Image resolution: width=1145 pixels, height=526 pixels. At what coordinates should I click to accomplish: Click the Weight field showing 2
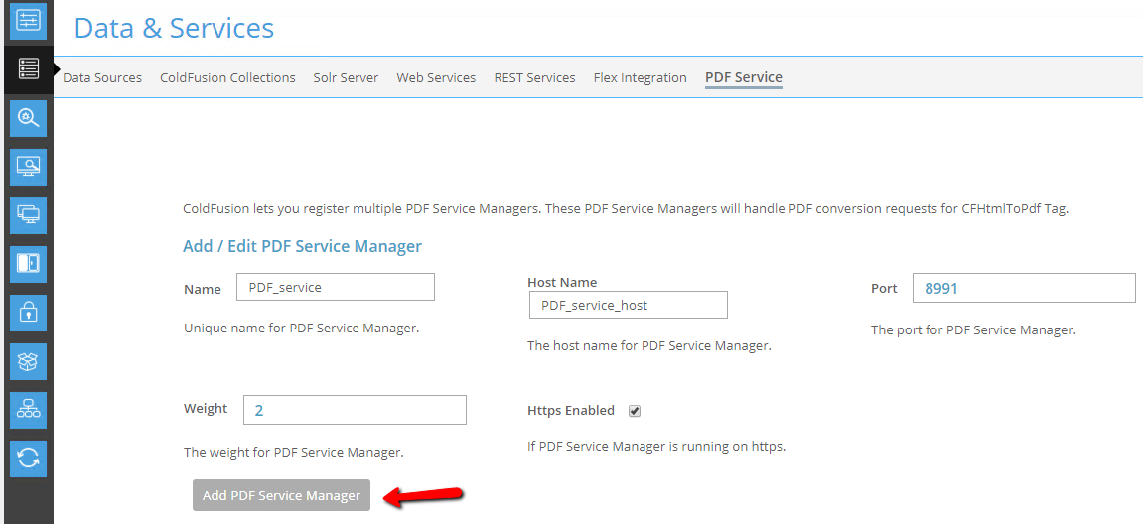point(355,410)
